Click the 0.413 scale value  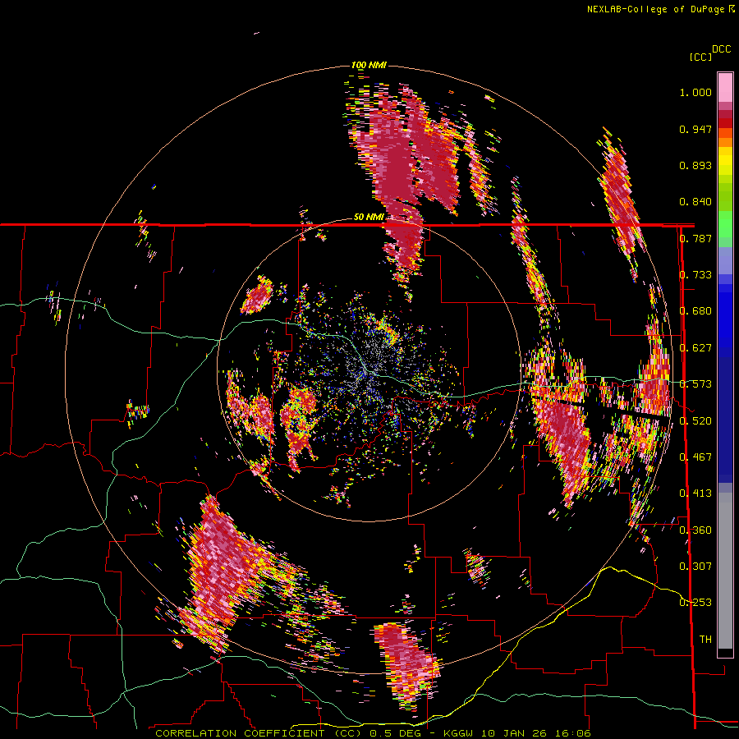[x=695, y=493]
